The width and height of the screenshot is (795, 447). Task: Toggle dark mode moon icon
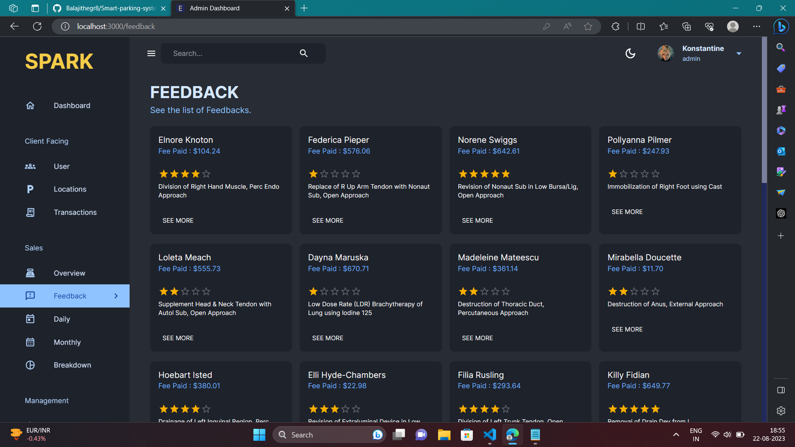pos(630,53)
